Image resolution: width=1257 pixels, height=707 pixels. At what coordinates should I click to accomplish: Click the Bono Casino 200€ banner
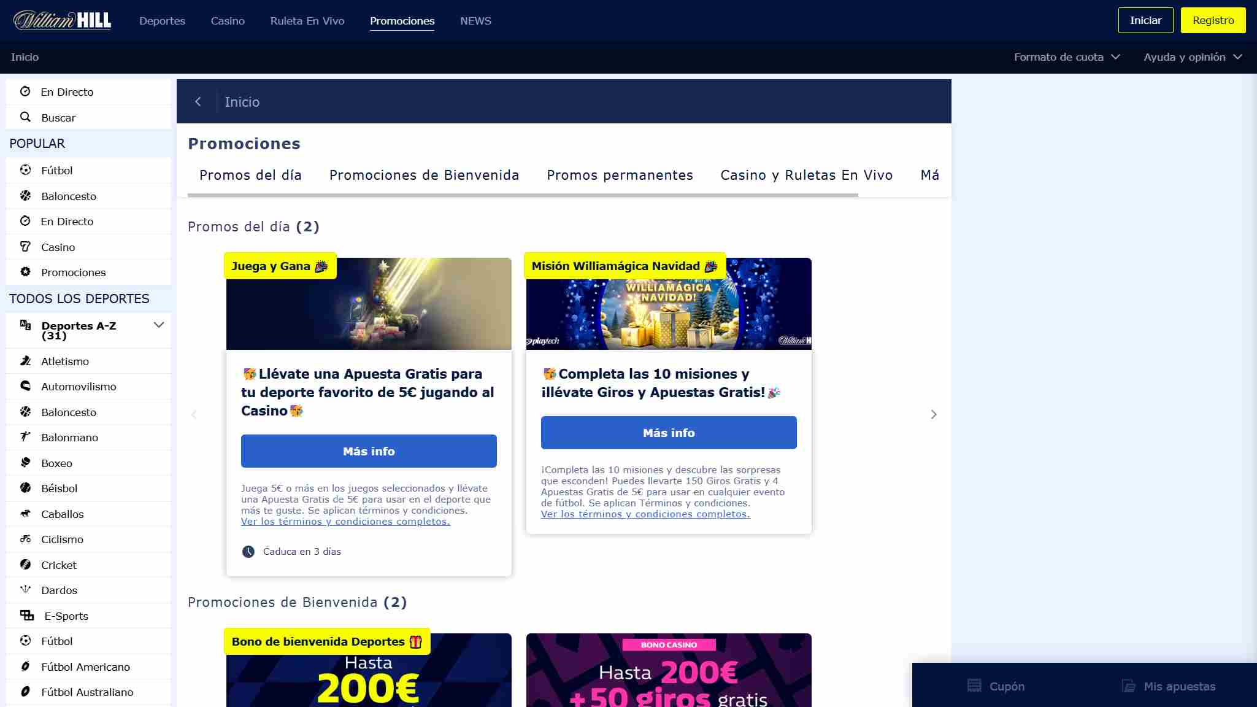click(x=669, y=670)
